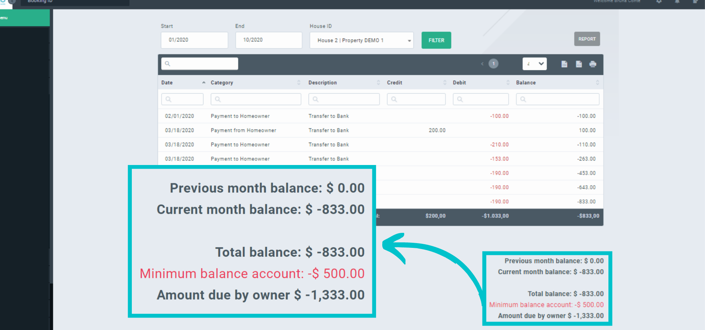Screen dimensions: 705x330
Task: Open settings gear in top bar
Action: click(659, 2)
